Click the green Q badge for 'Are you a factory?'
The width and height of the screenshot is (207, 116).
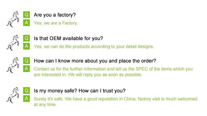[x=26, y=15]
